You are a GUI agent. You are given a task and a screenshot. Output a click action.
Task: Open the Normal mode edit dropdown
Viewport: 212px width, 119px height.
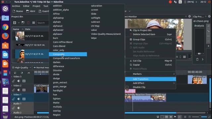click(x=41, y=67)
